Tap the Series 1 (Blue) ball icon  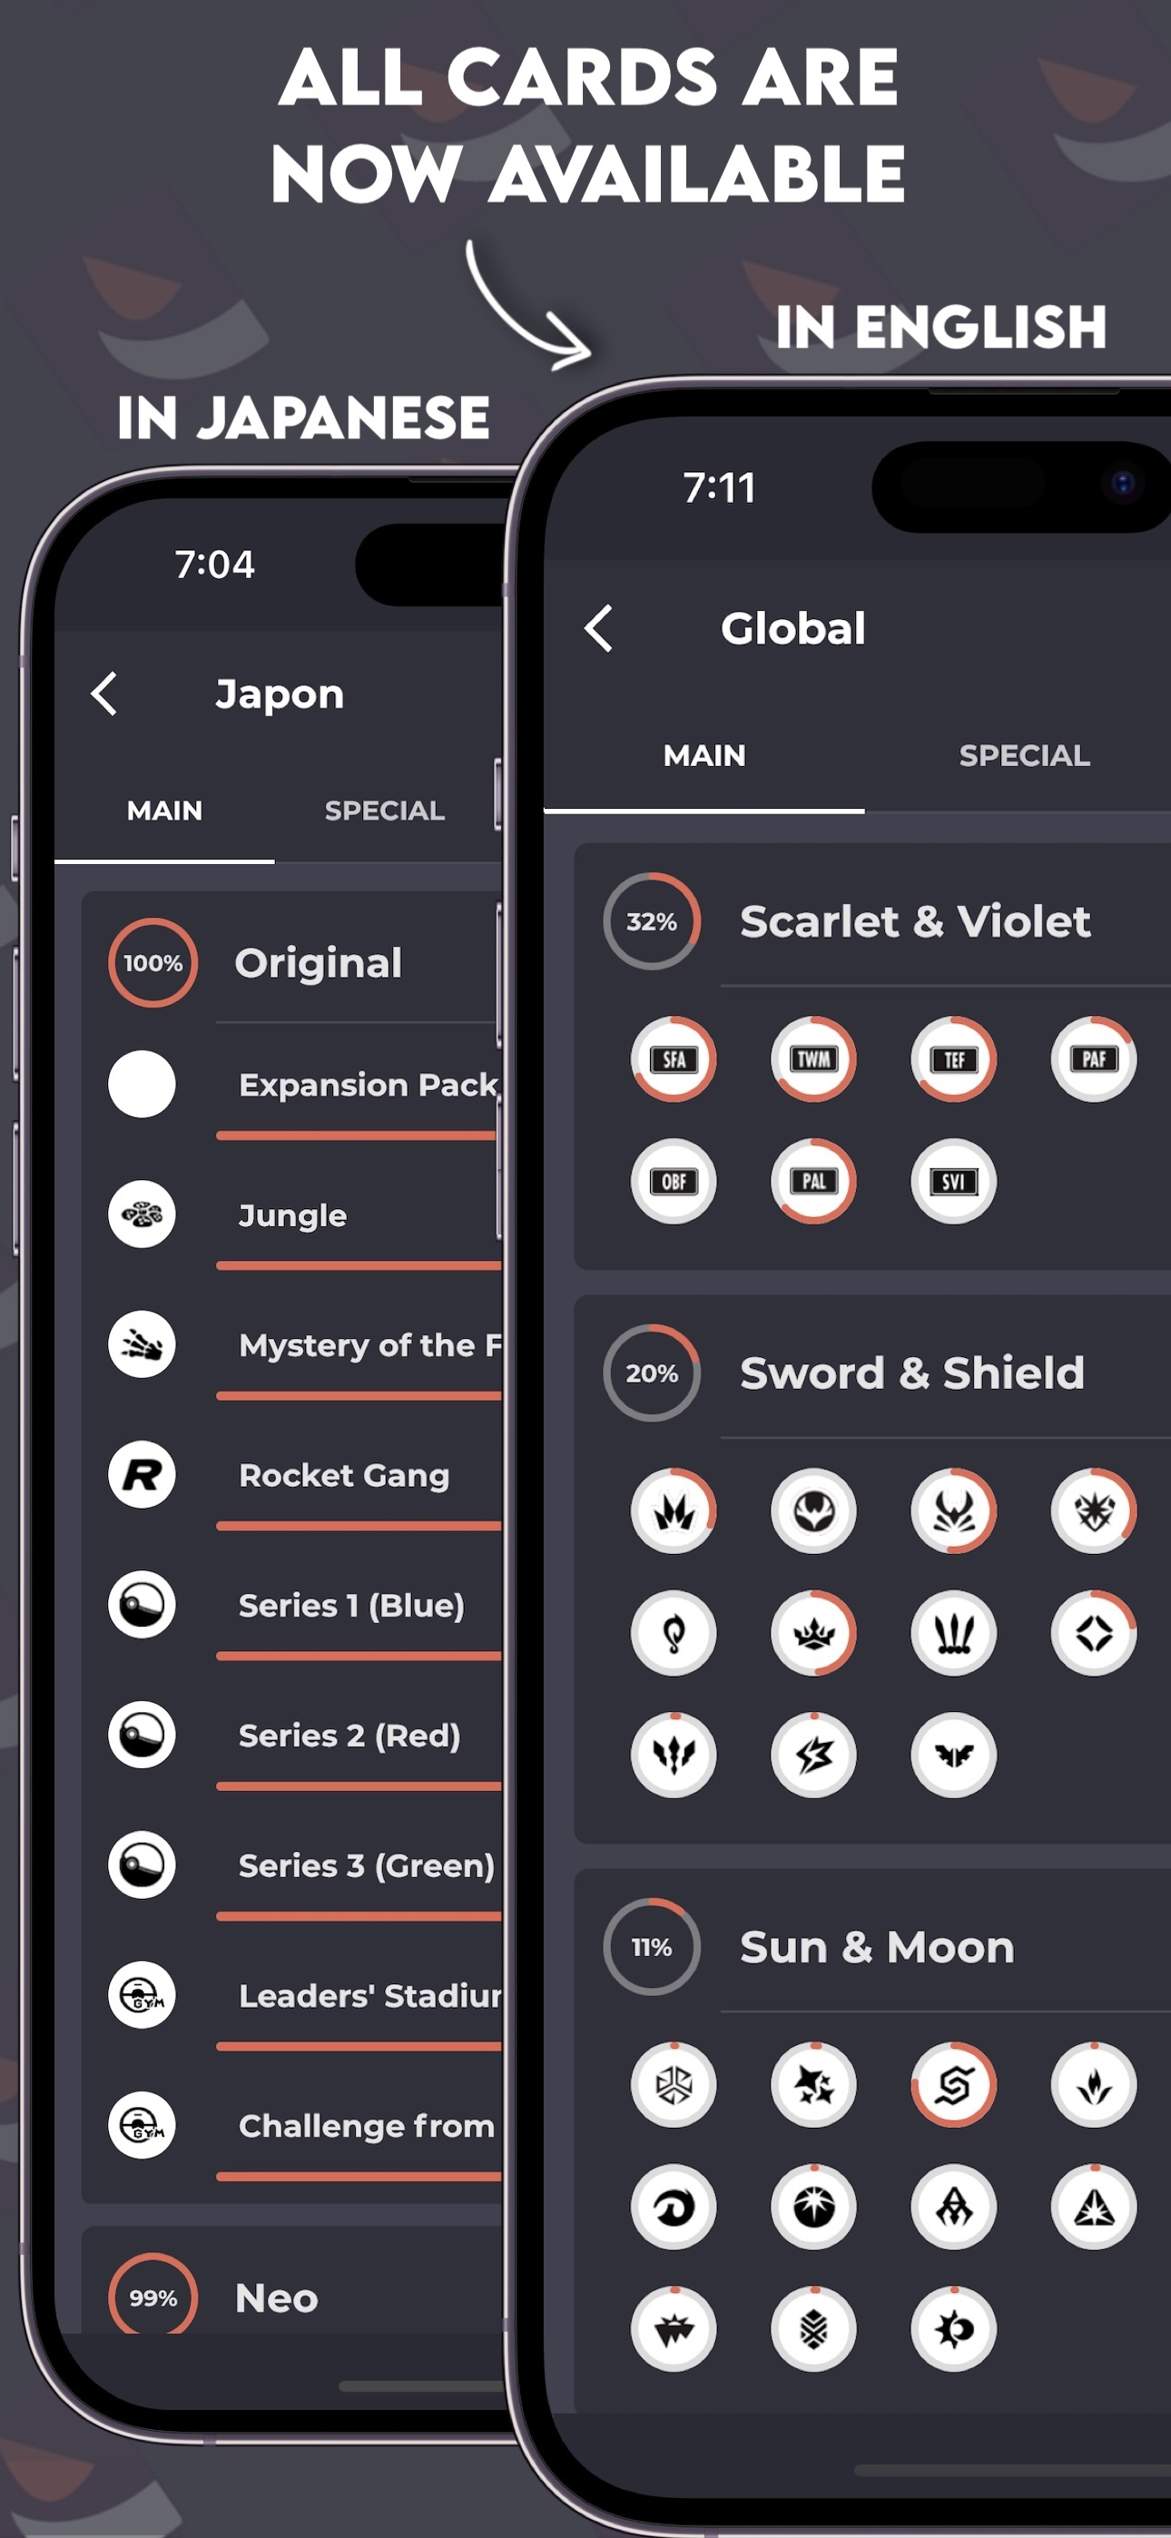tap(142, 1604)
